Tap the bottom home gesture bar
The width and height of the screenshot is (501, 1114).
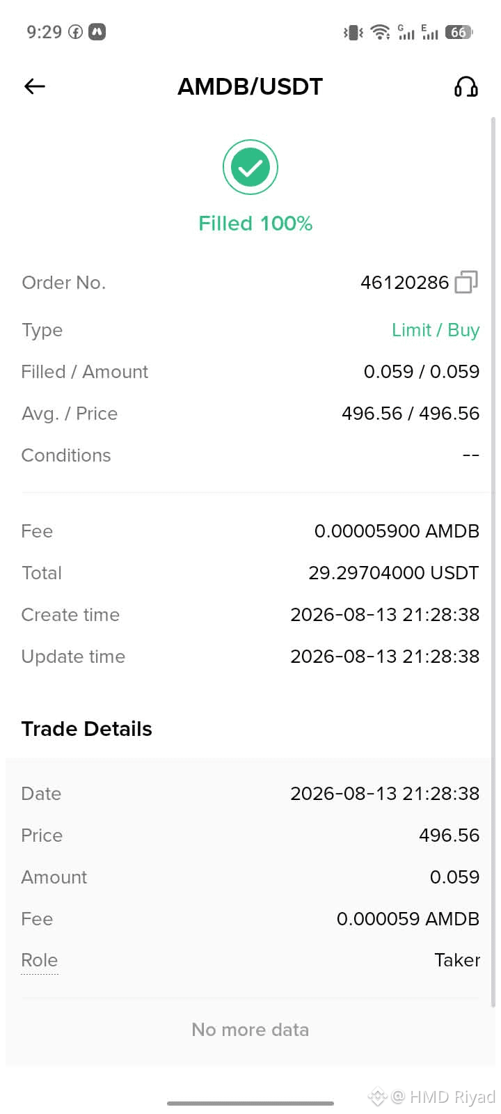(250, 1103)
